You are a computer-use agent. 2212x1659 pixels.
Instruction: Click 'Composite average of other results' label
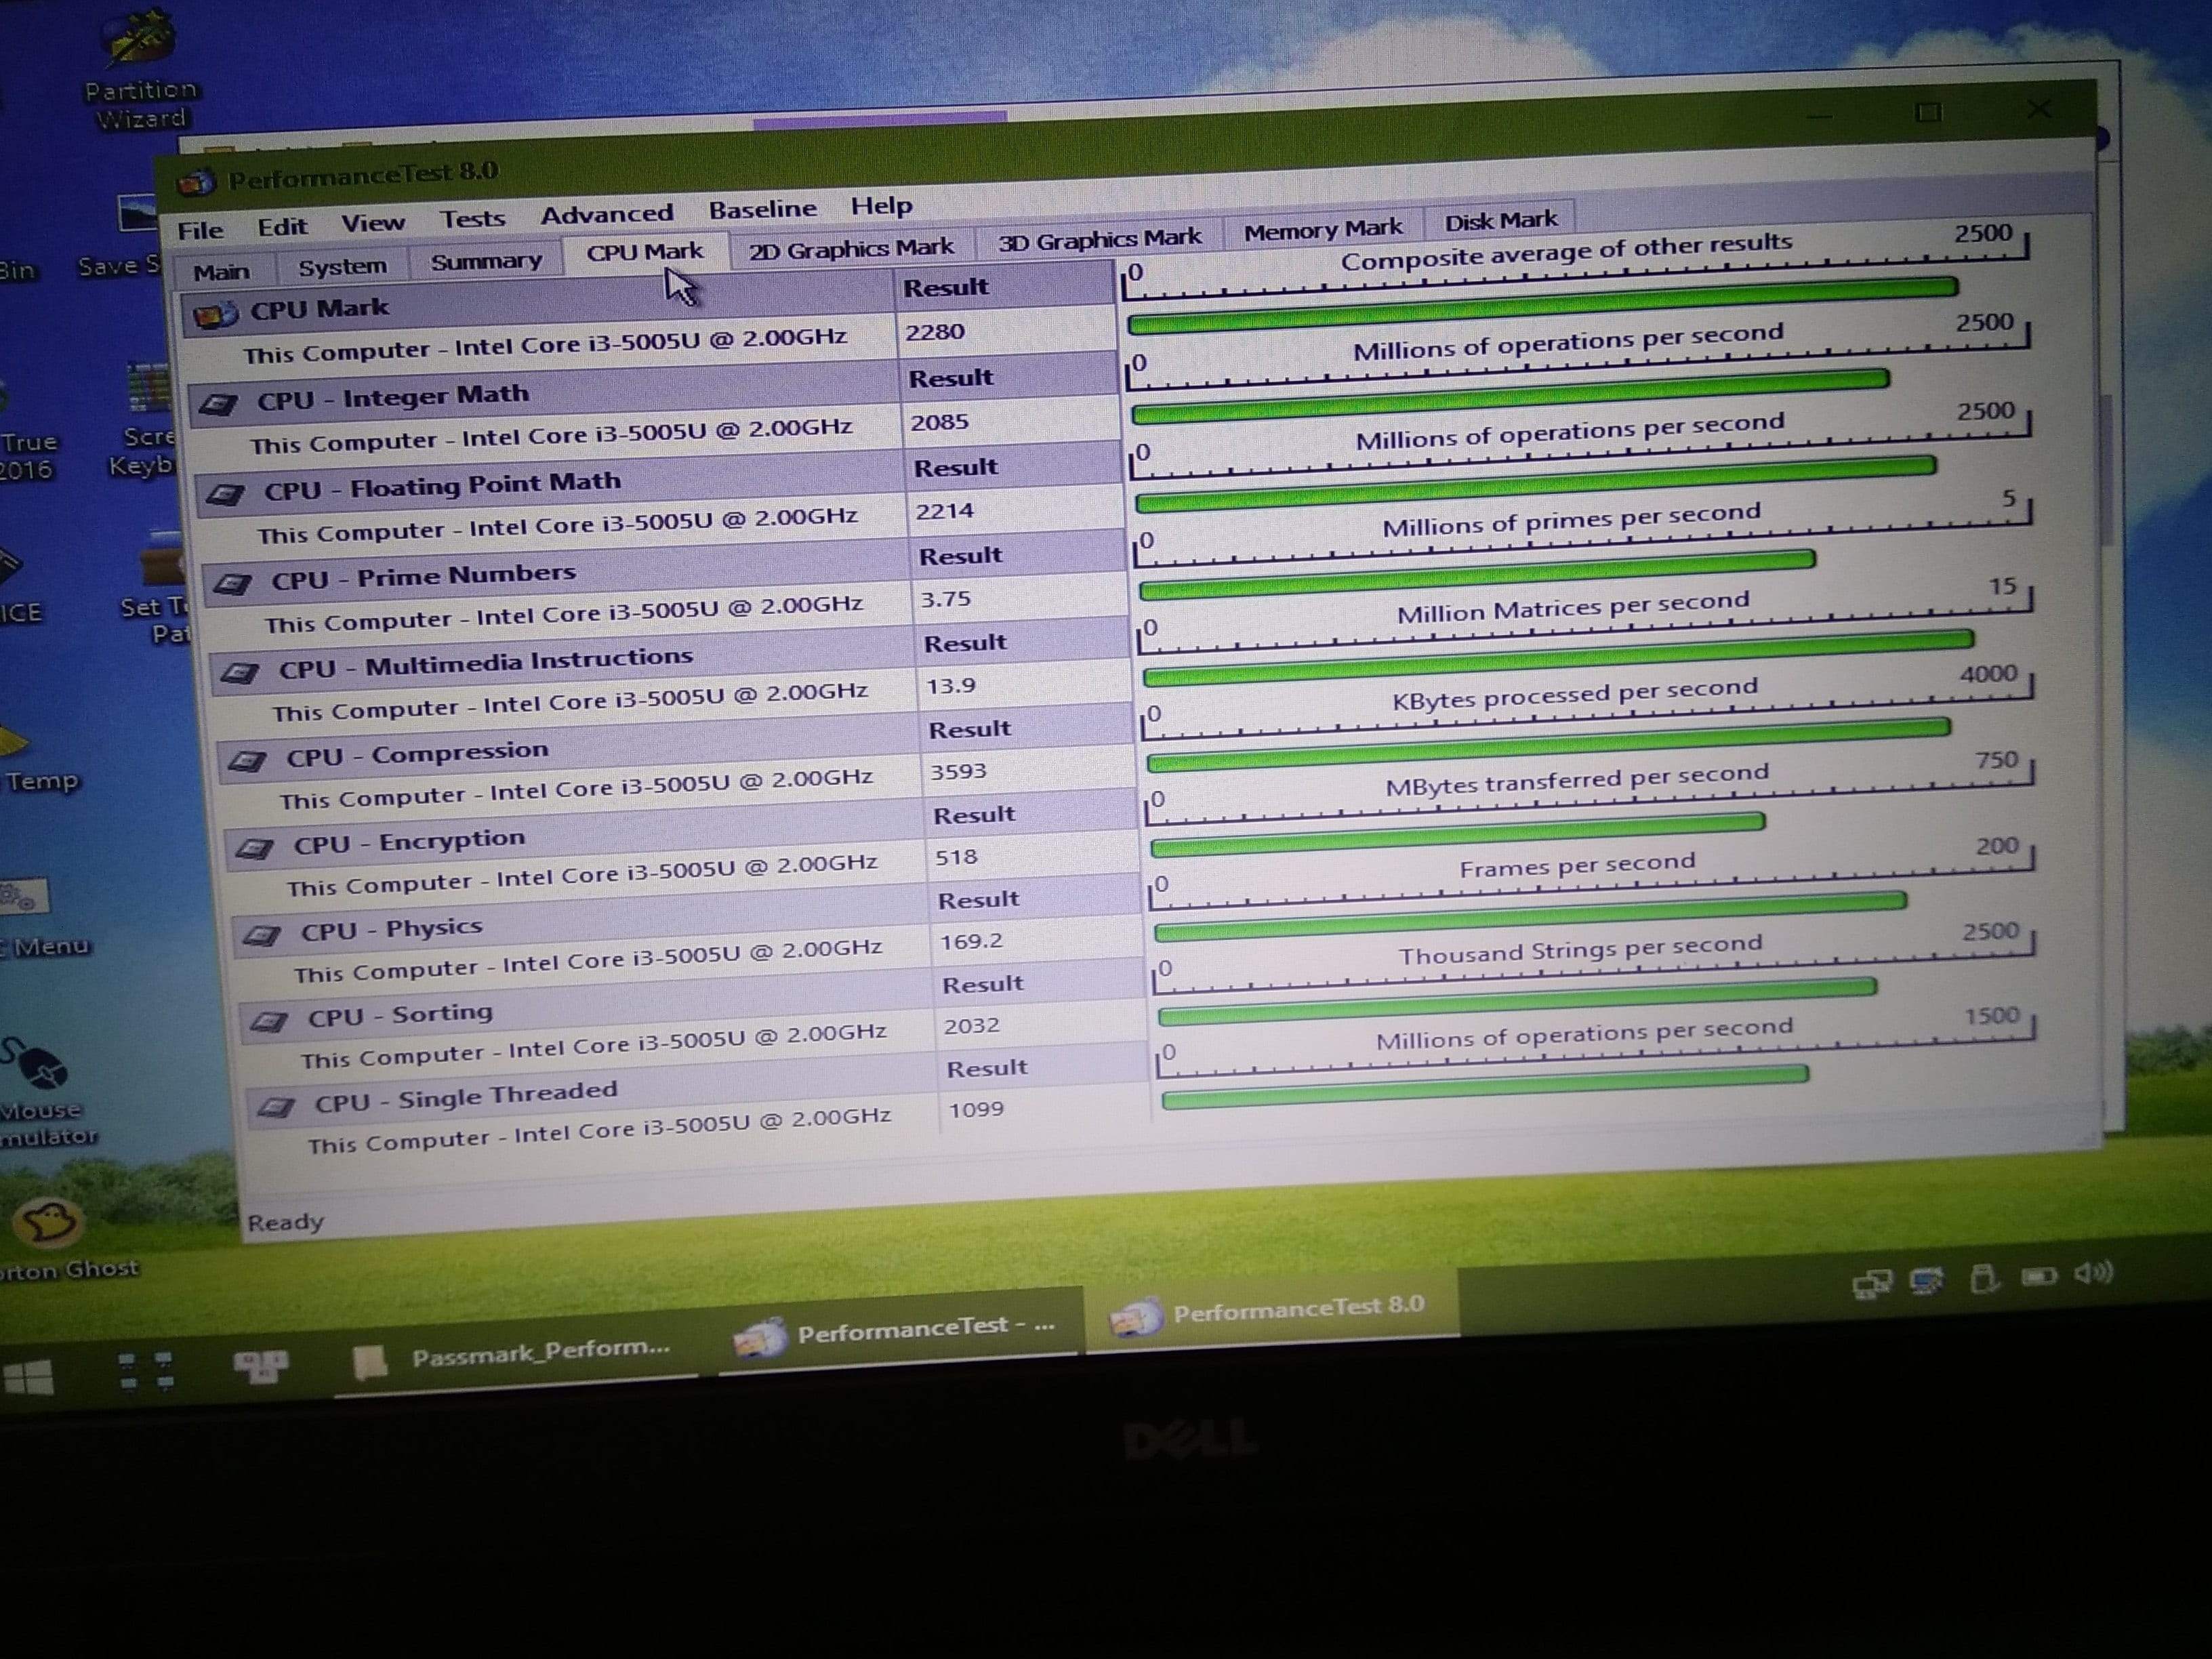pos(1566,252)
